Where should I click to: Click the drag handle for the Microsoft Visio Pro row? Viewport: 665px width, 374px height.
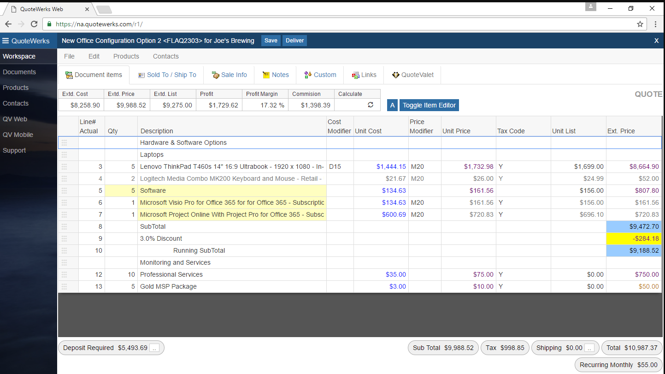pyautogui.click(x=64, y=202)
